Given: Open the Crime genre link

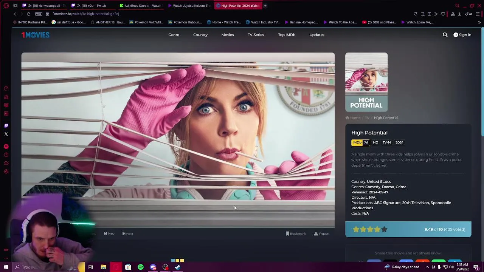Looking at the screenshot, I should (401, 187).
